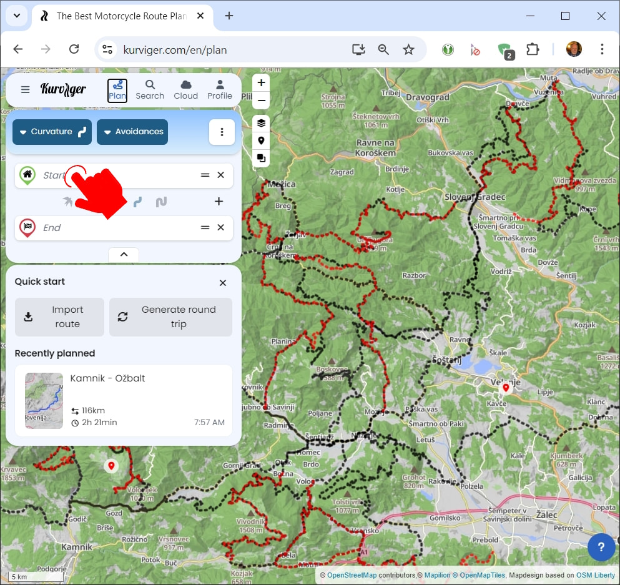Image resolution: width=620 pixels, height=585 pixels.
Task: Add a waypoint with the plus icon
Action: tap(219, 201)
